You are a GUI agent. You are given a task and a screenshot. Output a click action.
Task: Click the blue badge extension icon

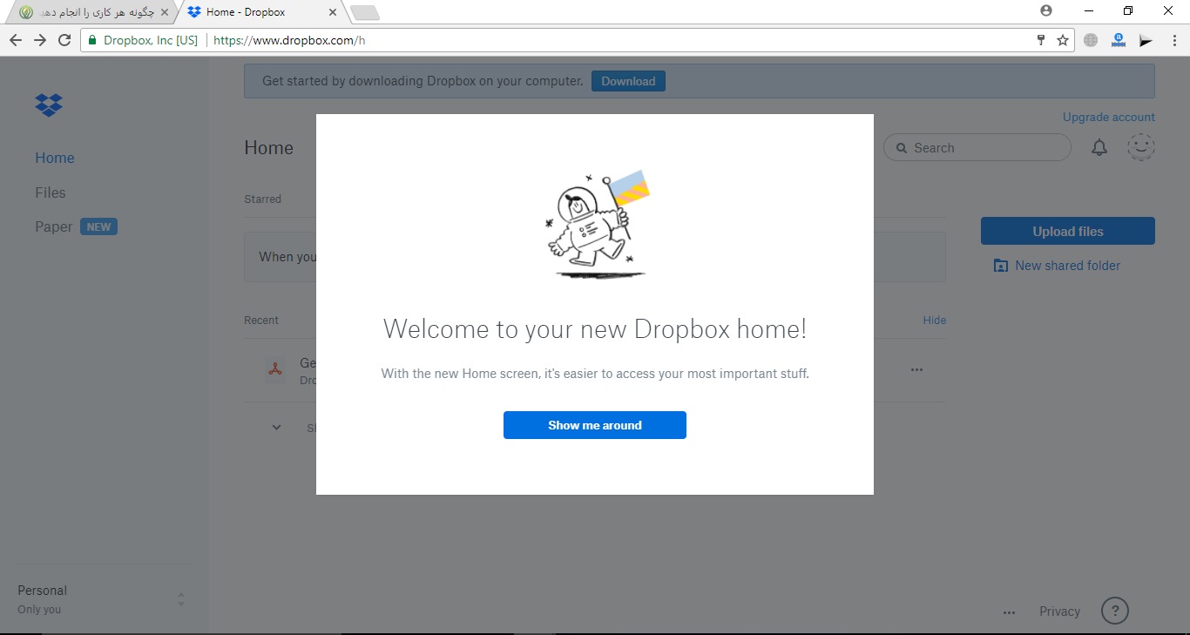(1119, 40)
